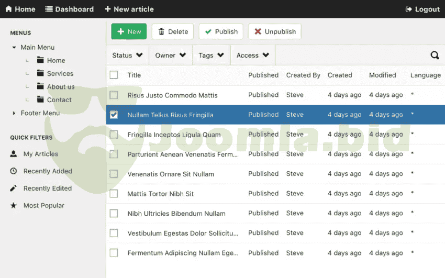Expand the Footer Menu tree
Screen dimensions: 445x278
tap(14, 113)
